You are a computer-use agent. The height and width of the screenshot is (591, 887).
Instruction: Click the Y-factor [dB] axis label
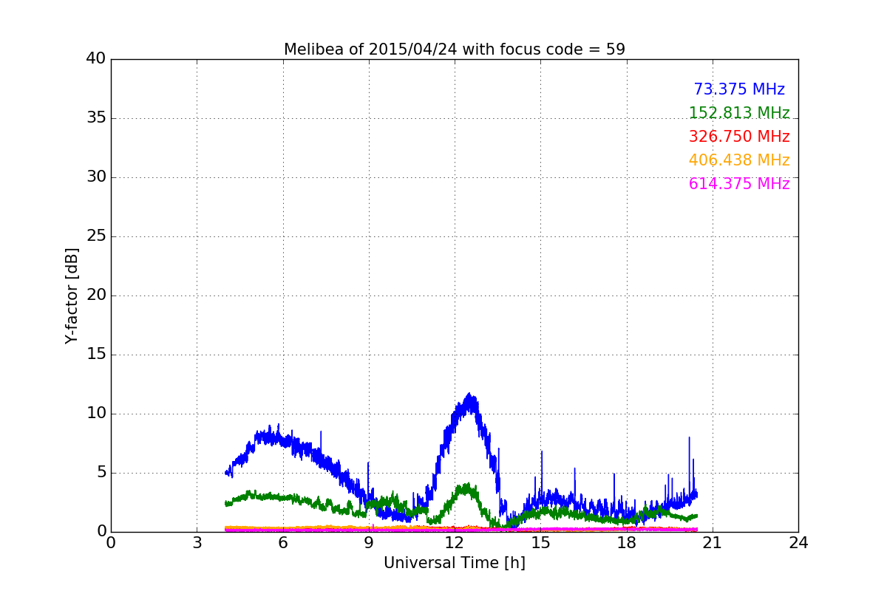click(x=72, y=295)
